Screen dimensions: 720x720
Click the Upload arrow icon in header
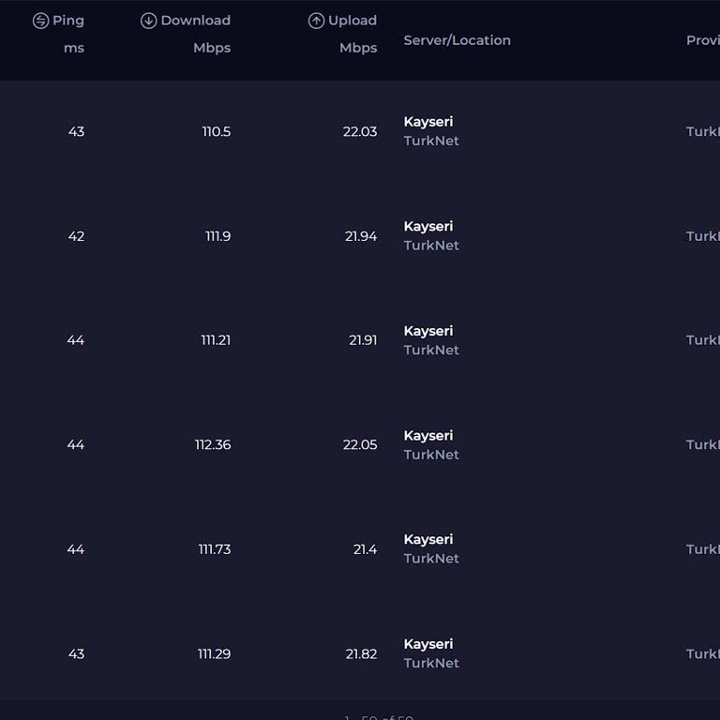click(x=316, y=21)
